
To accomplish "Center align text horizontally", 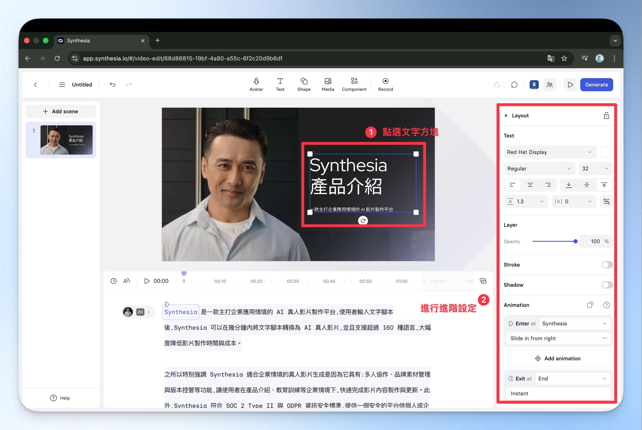I will [530, 185].
